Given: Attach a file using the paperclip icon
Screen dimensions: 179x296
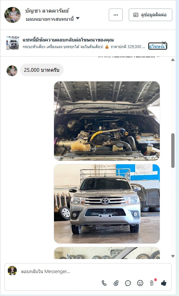Looking at the screenshot, I should (116, 283).
